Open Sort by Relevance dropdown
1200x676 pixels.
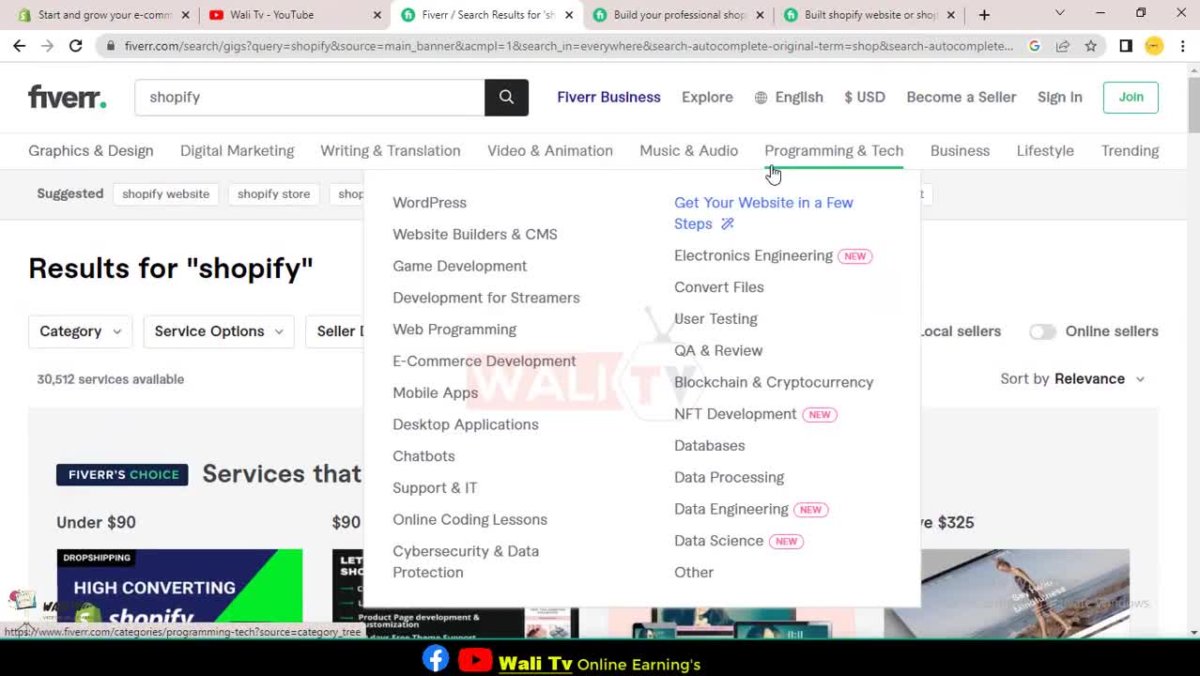pos(1072,379)
